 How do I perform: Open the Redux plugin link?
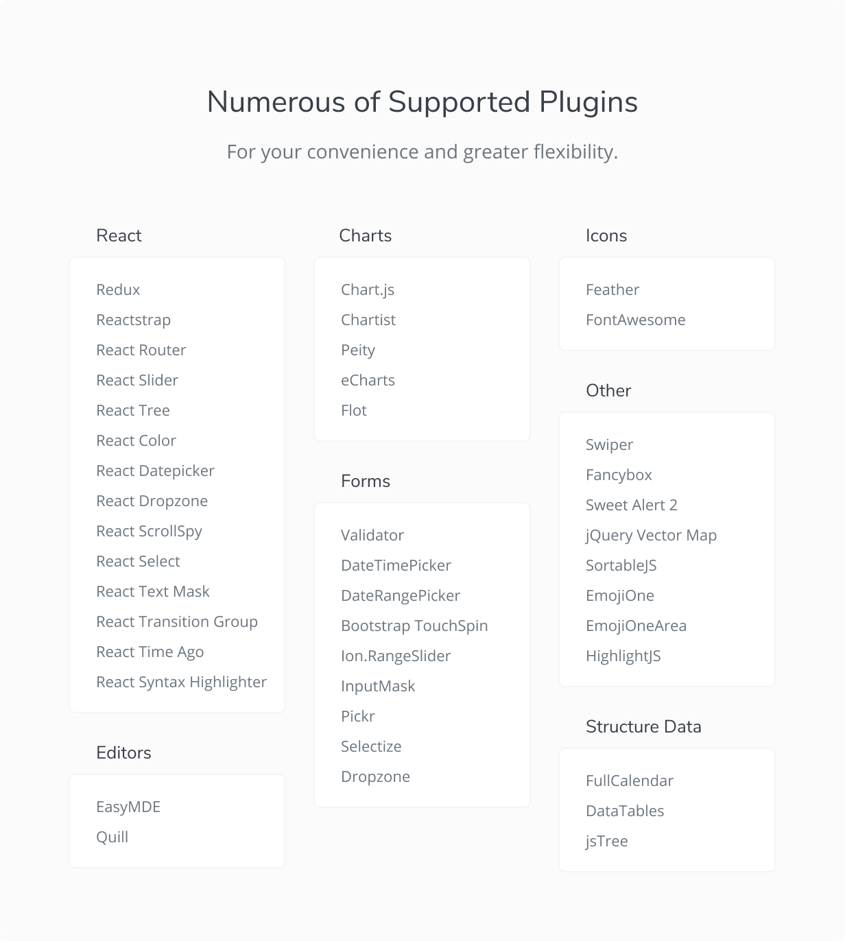(x=118, y=289)
